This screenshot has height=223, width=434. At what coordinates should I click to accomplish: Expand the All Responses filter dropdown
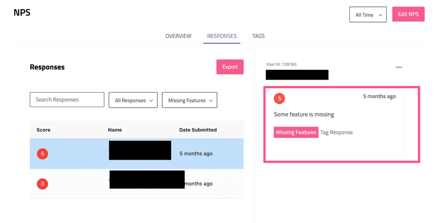(x=133, y=100)
